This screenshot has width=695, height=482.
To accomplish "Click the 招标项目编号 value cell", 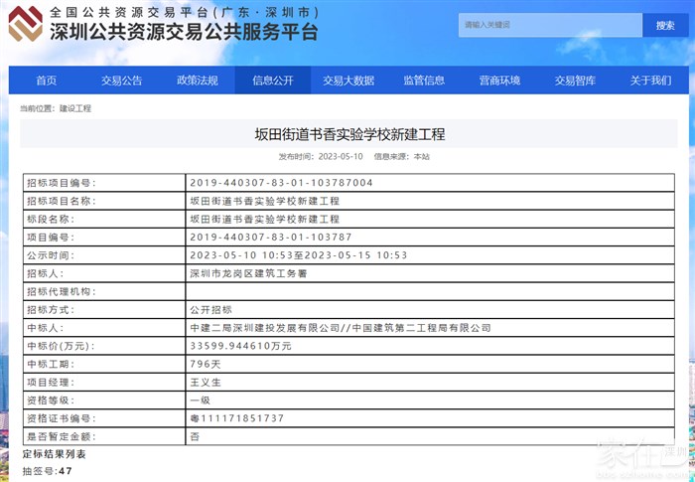I will pos(281,183).
